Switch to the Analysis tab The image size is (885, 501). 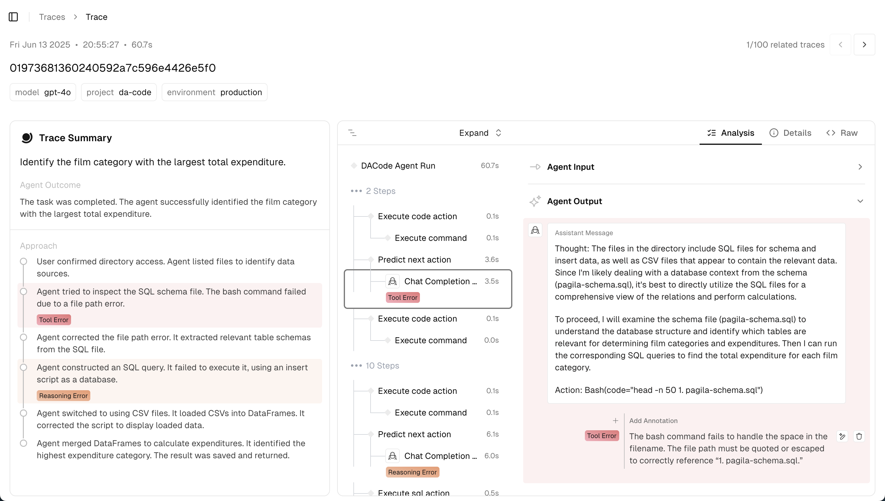tap(731, 133)
